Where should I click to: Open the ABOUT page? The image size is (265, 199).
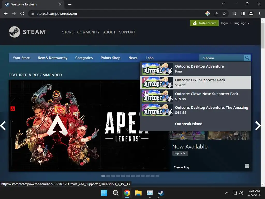[109, 32]
